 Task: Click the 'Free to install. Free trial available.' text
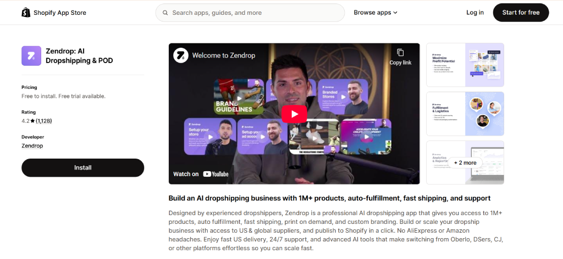(64, 96)
